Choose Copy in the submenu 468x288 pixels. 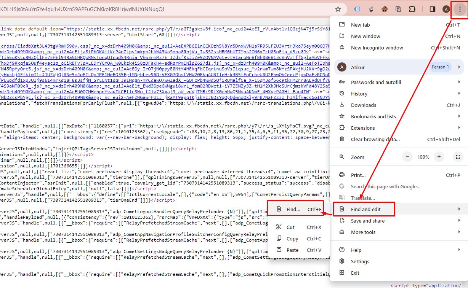click(299, 239)
